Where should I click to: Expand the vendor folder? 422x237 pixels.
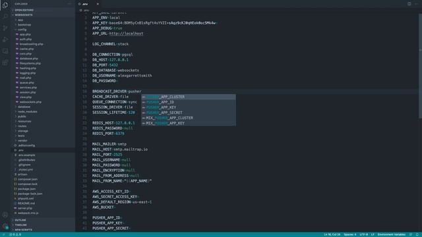pos(43,140)
